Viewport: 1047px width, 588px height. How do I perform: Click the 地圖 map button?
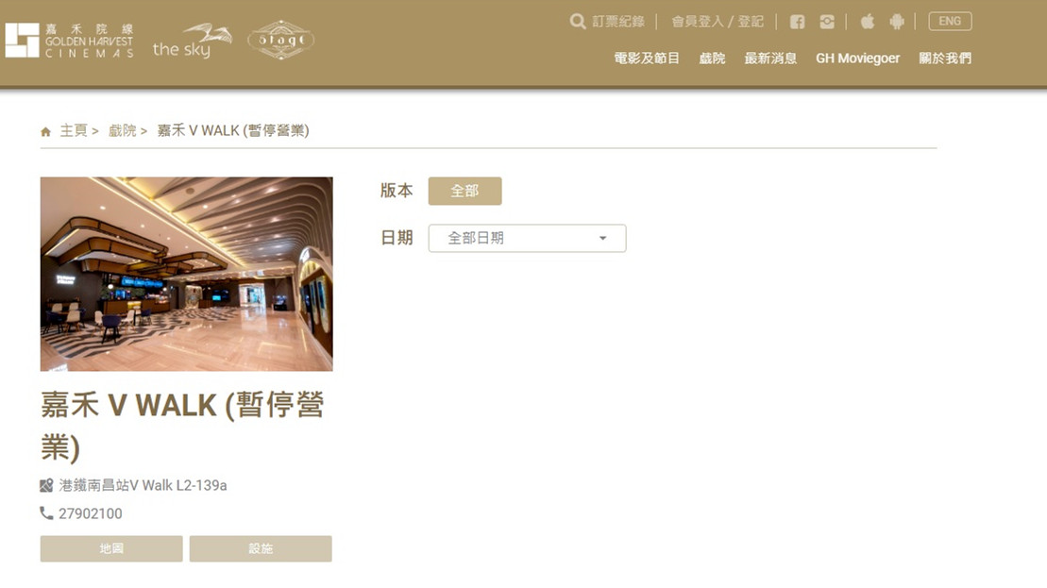[x=111, y=548]
